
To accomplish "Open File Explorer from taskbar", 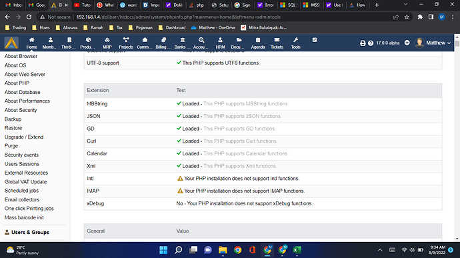I will pos(223,250).
